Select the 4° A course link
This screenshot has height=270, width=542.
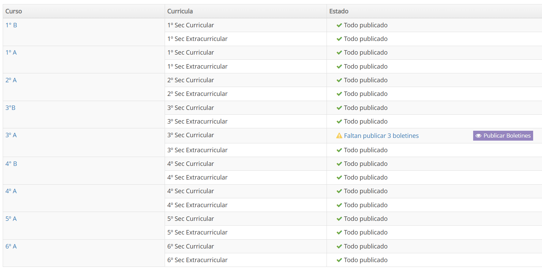(x=11, y=191)
